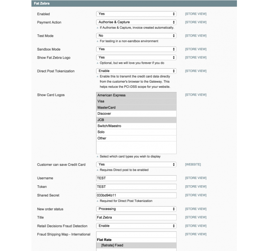Open Retail Decisions Fraud Detection dropdown
Screen dimensions: 268x251
[x=136, y=226]
